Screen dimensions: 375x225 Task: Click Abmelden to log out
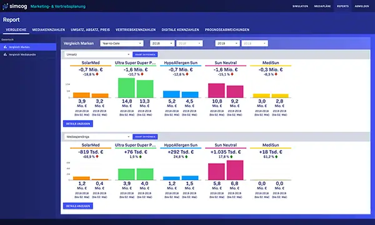point(362,6)
